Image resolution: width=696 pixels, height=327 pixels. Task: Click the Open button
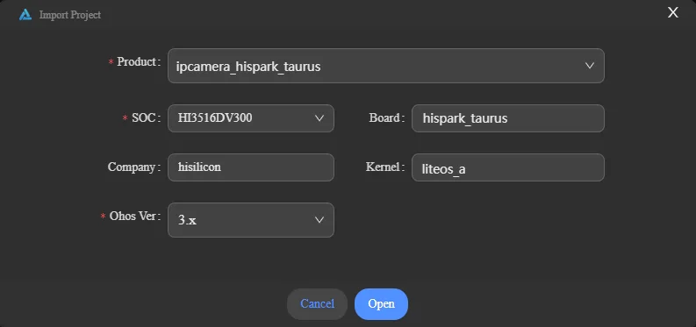pyautogui.click(x=381, y=304)
